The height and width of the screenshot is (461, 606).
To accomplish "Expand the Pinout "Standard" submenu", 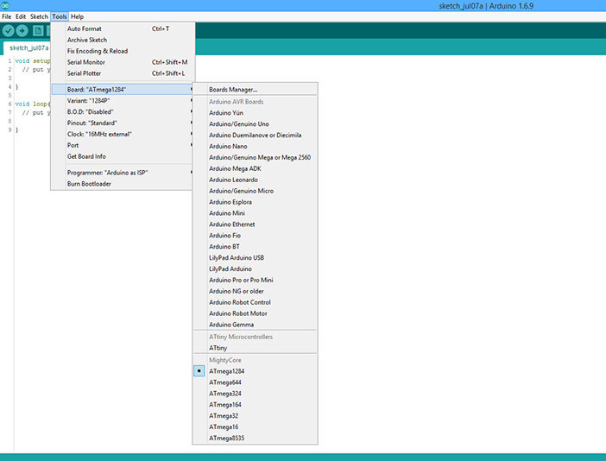I will point(122,123).
